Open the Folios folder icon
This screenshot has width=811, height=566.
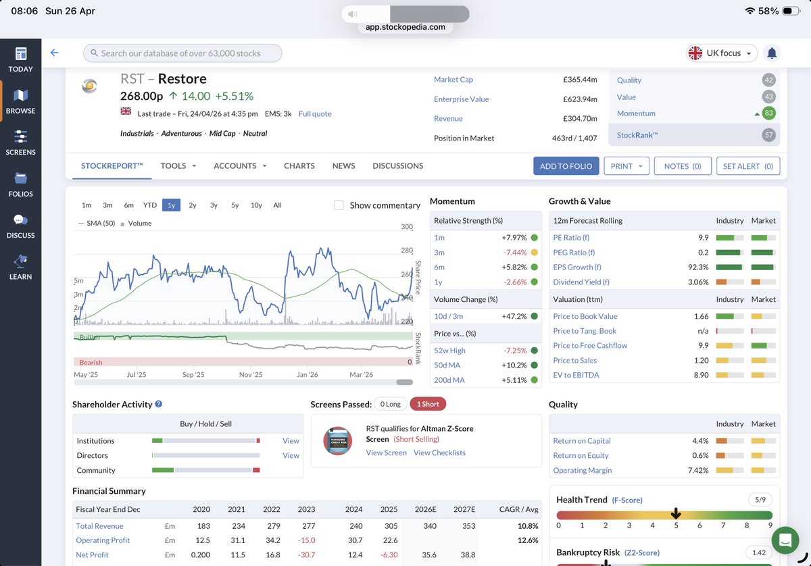(x=20, y=178)
